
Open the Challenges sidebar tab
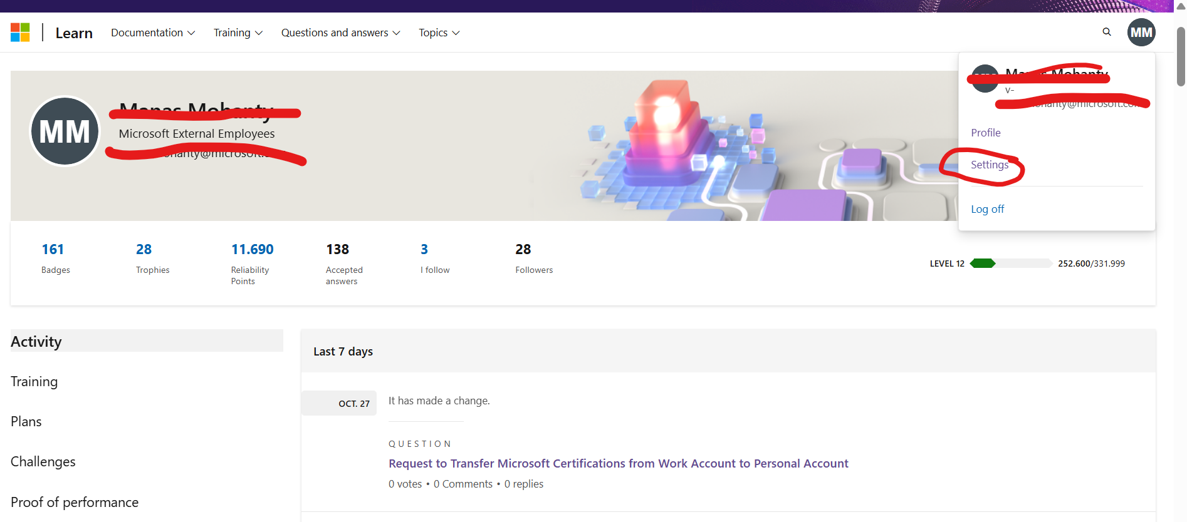coord(43,461)
